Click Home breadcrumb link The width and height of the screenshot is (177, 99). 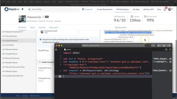17,96
